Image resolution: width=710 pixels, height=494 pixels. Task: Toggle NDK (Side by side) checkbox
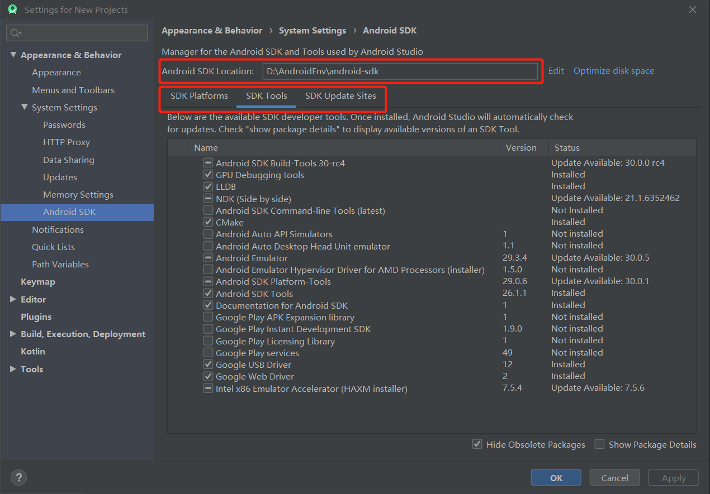(x=208, y=199)
